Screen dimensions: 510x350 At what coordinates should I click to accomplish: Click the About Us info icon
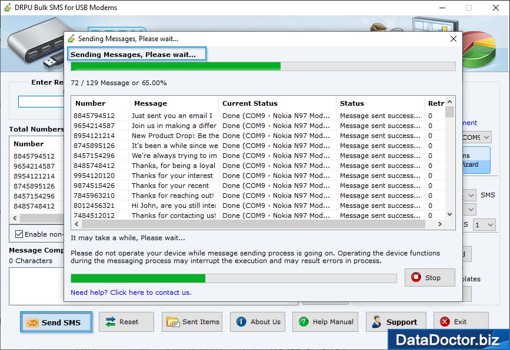pos(241,322)
